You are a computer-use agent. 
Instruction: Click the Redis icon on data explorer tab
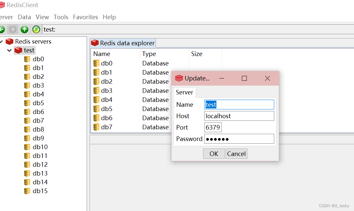tap(95, 43)
